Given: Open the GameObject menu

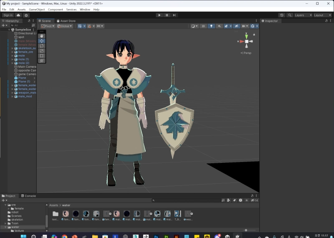Looking at the screenshot, I should coord(37,9).
